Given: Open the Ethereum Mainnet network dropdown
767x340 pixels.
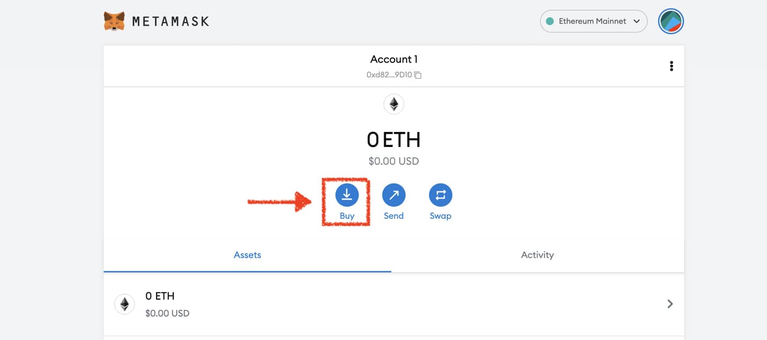Looking at the screenshot, I should [593, 21].
